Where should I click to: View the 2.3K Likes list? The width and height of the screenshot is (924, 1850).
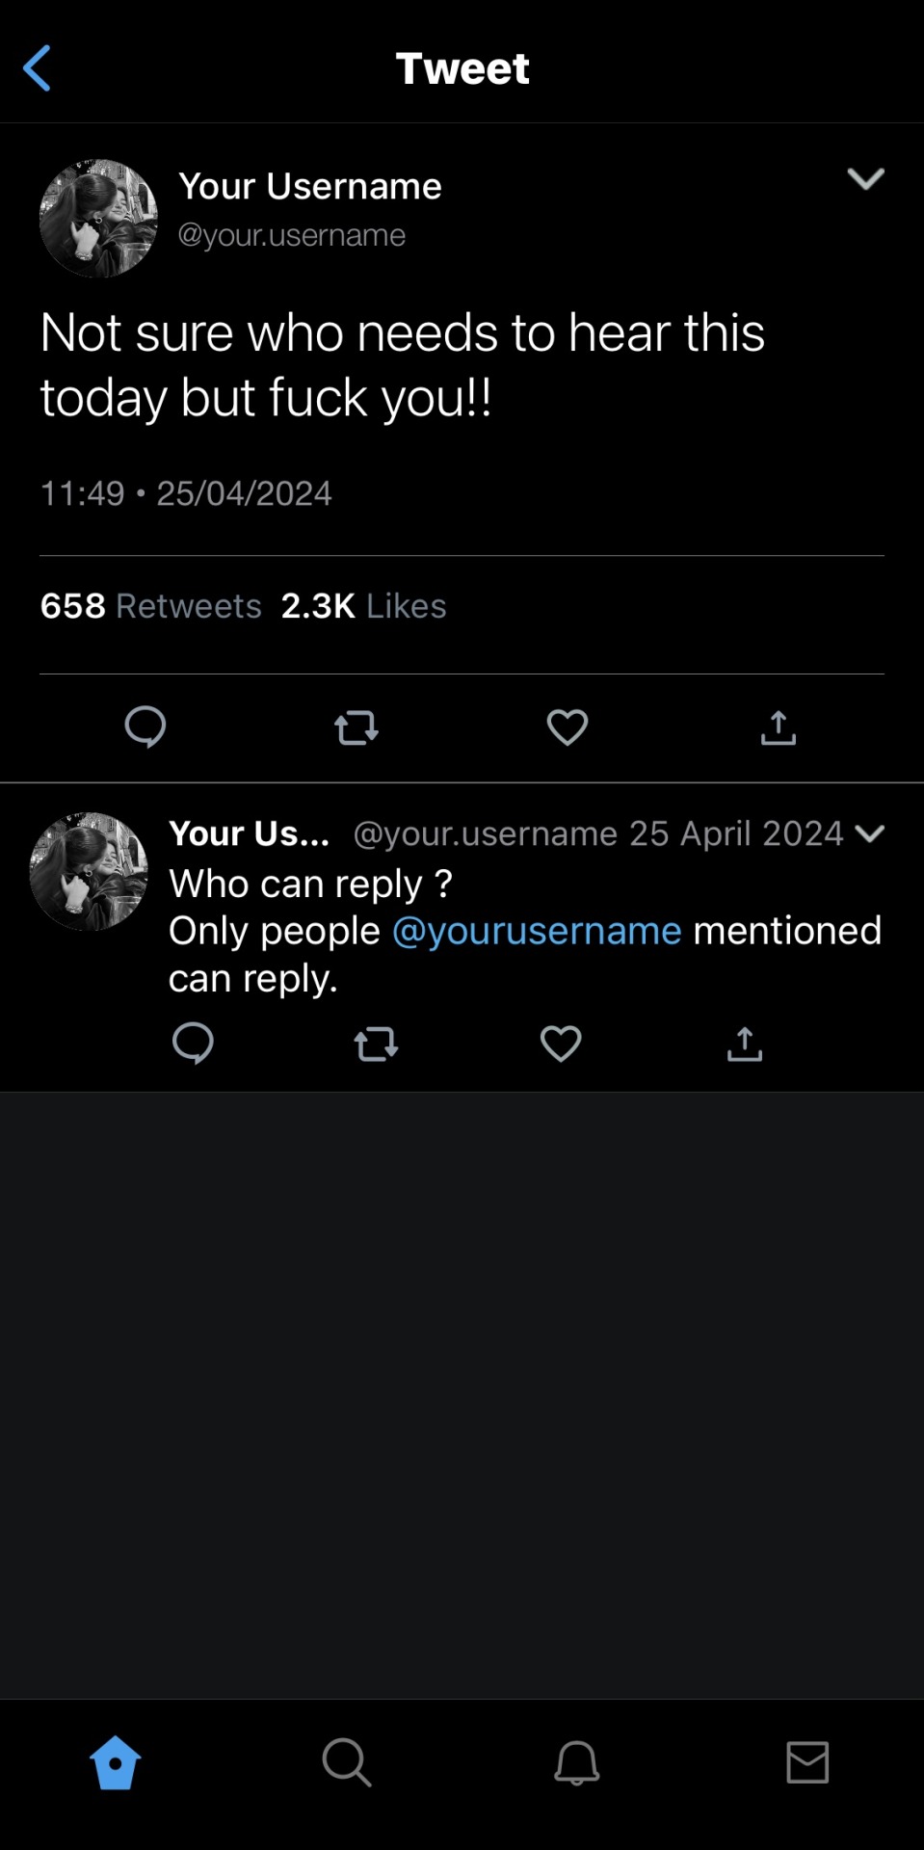pyautogui.click(x=363, y=606)
